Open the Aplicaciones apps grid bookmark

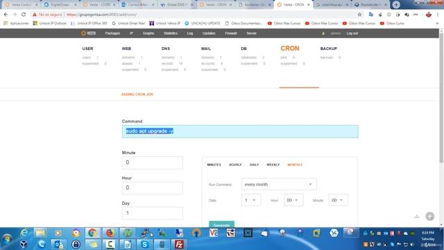tap(16, 23)
